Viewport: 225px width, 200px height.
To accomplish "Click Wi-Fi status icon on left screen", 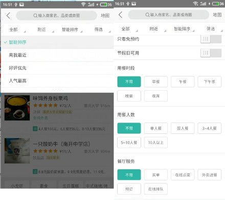I will pyautogui.click(x=83, y=4).
